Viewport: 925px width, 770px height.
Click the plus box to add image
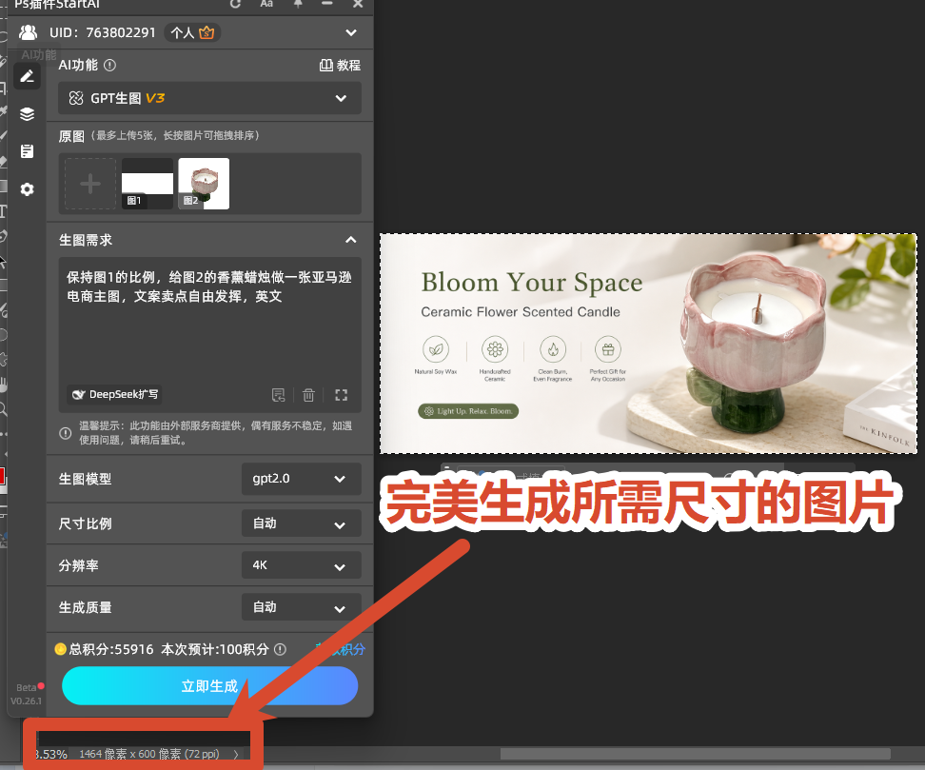tap(90, 184)
